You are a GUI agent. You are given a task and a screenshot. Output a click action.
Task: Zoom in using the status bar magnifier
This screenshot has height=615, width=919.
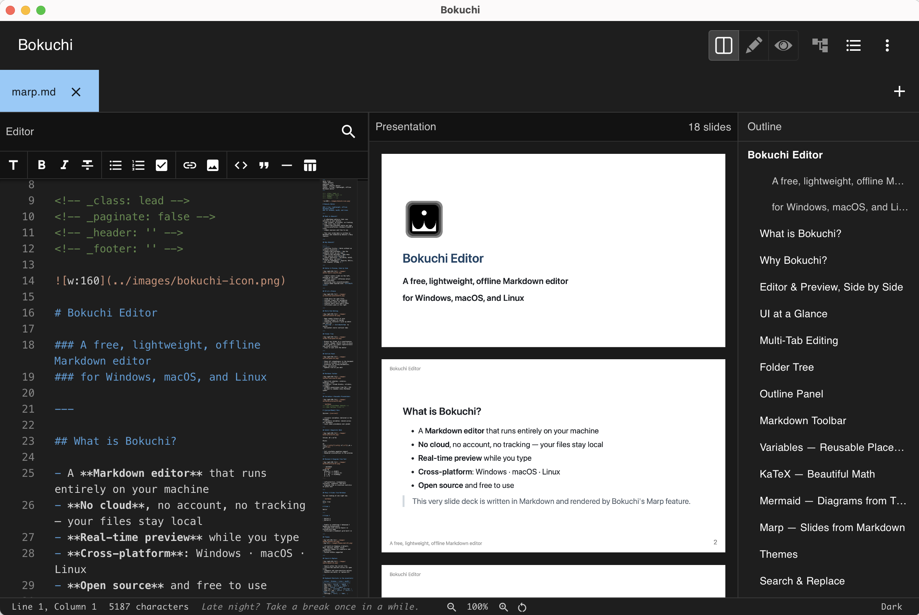tap(503, 607)
